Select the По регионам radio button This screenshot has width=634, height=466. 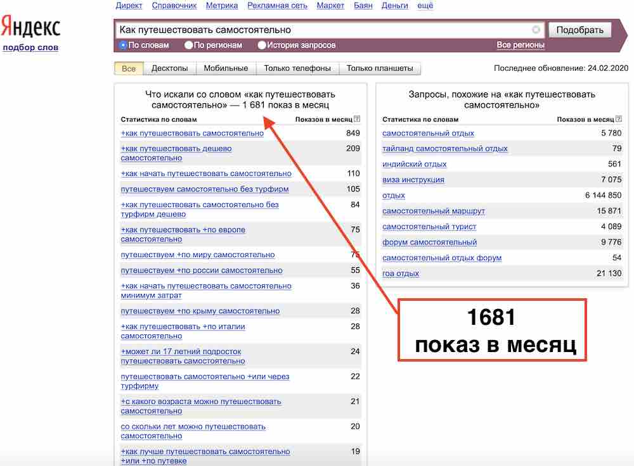188,45
